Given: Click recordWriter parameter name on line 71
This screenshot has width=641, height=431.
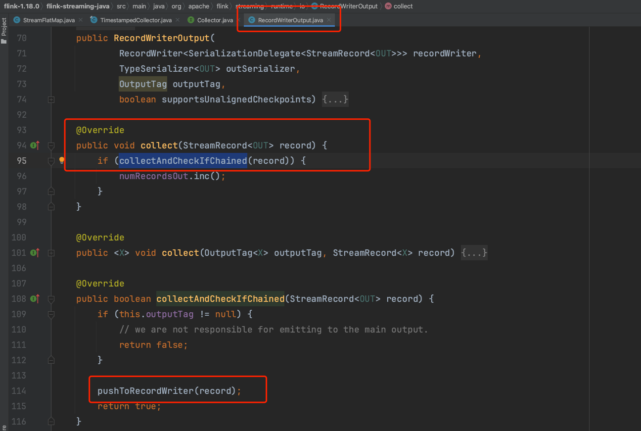Looking at the screenshot, I should point(445,53).
